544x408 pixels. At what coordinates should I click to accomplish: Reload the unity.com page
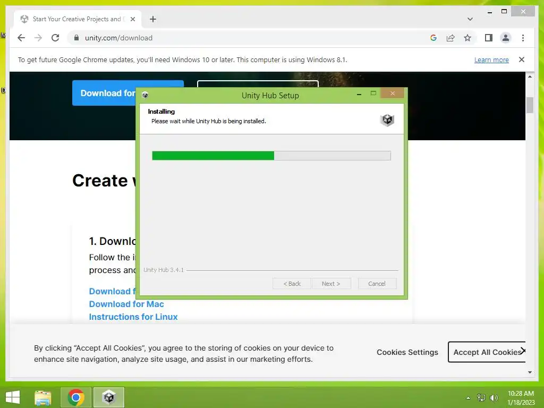[55, 38]
